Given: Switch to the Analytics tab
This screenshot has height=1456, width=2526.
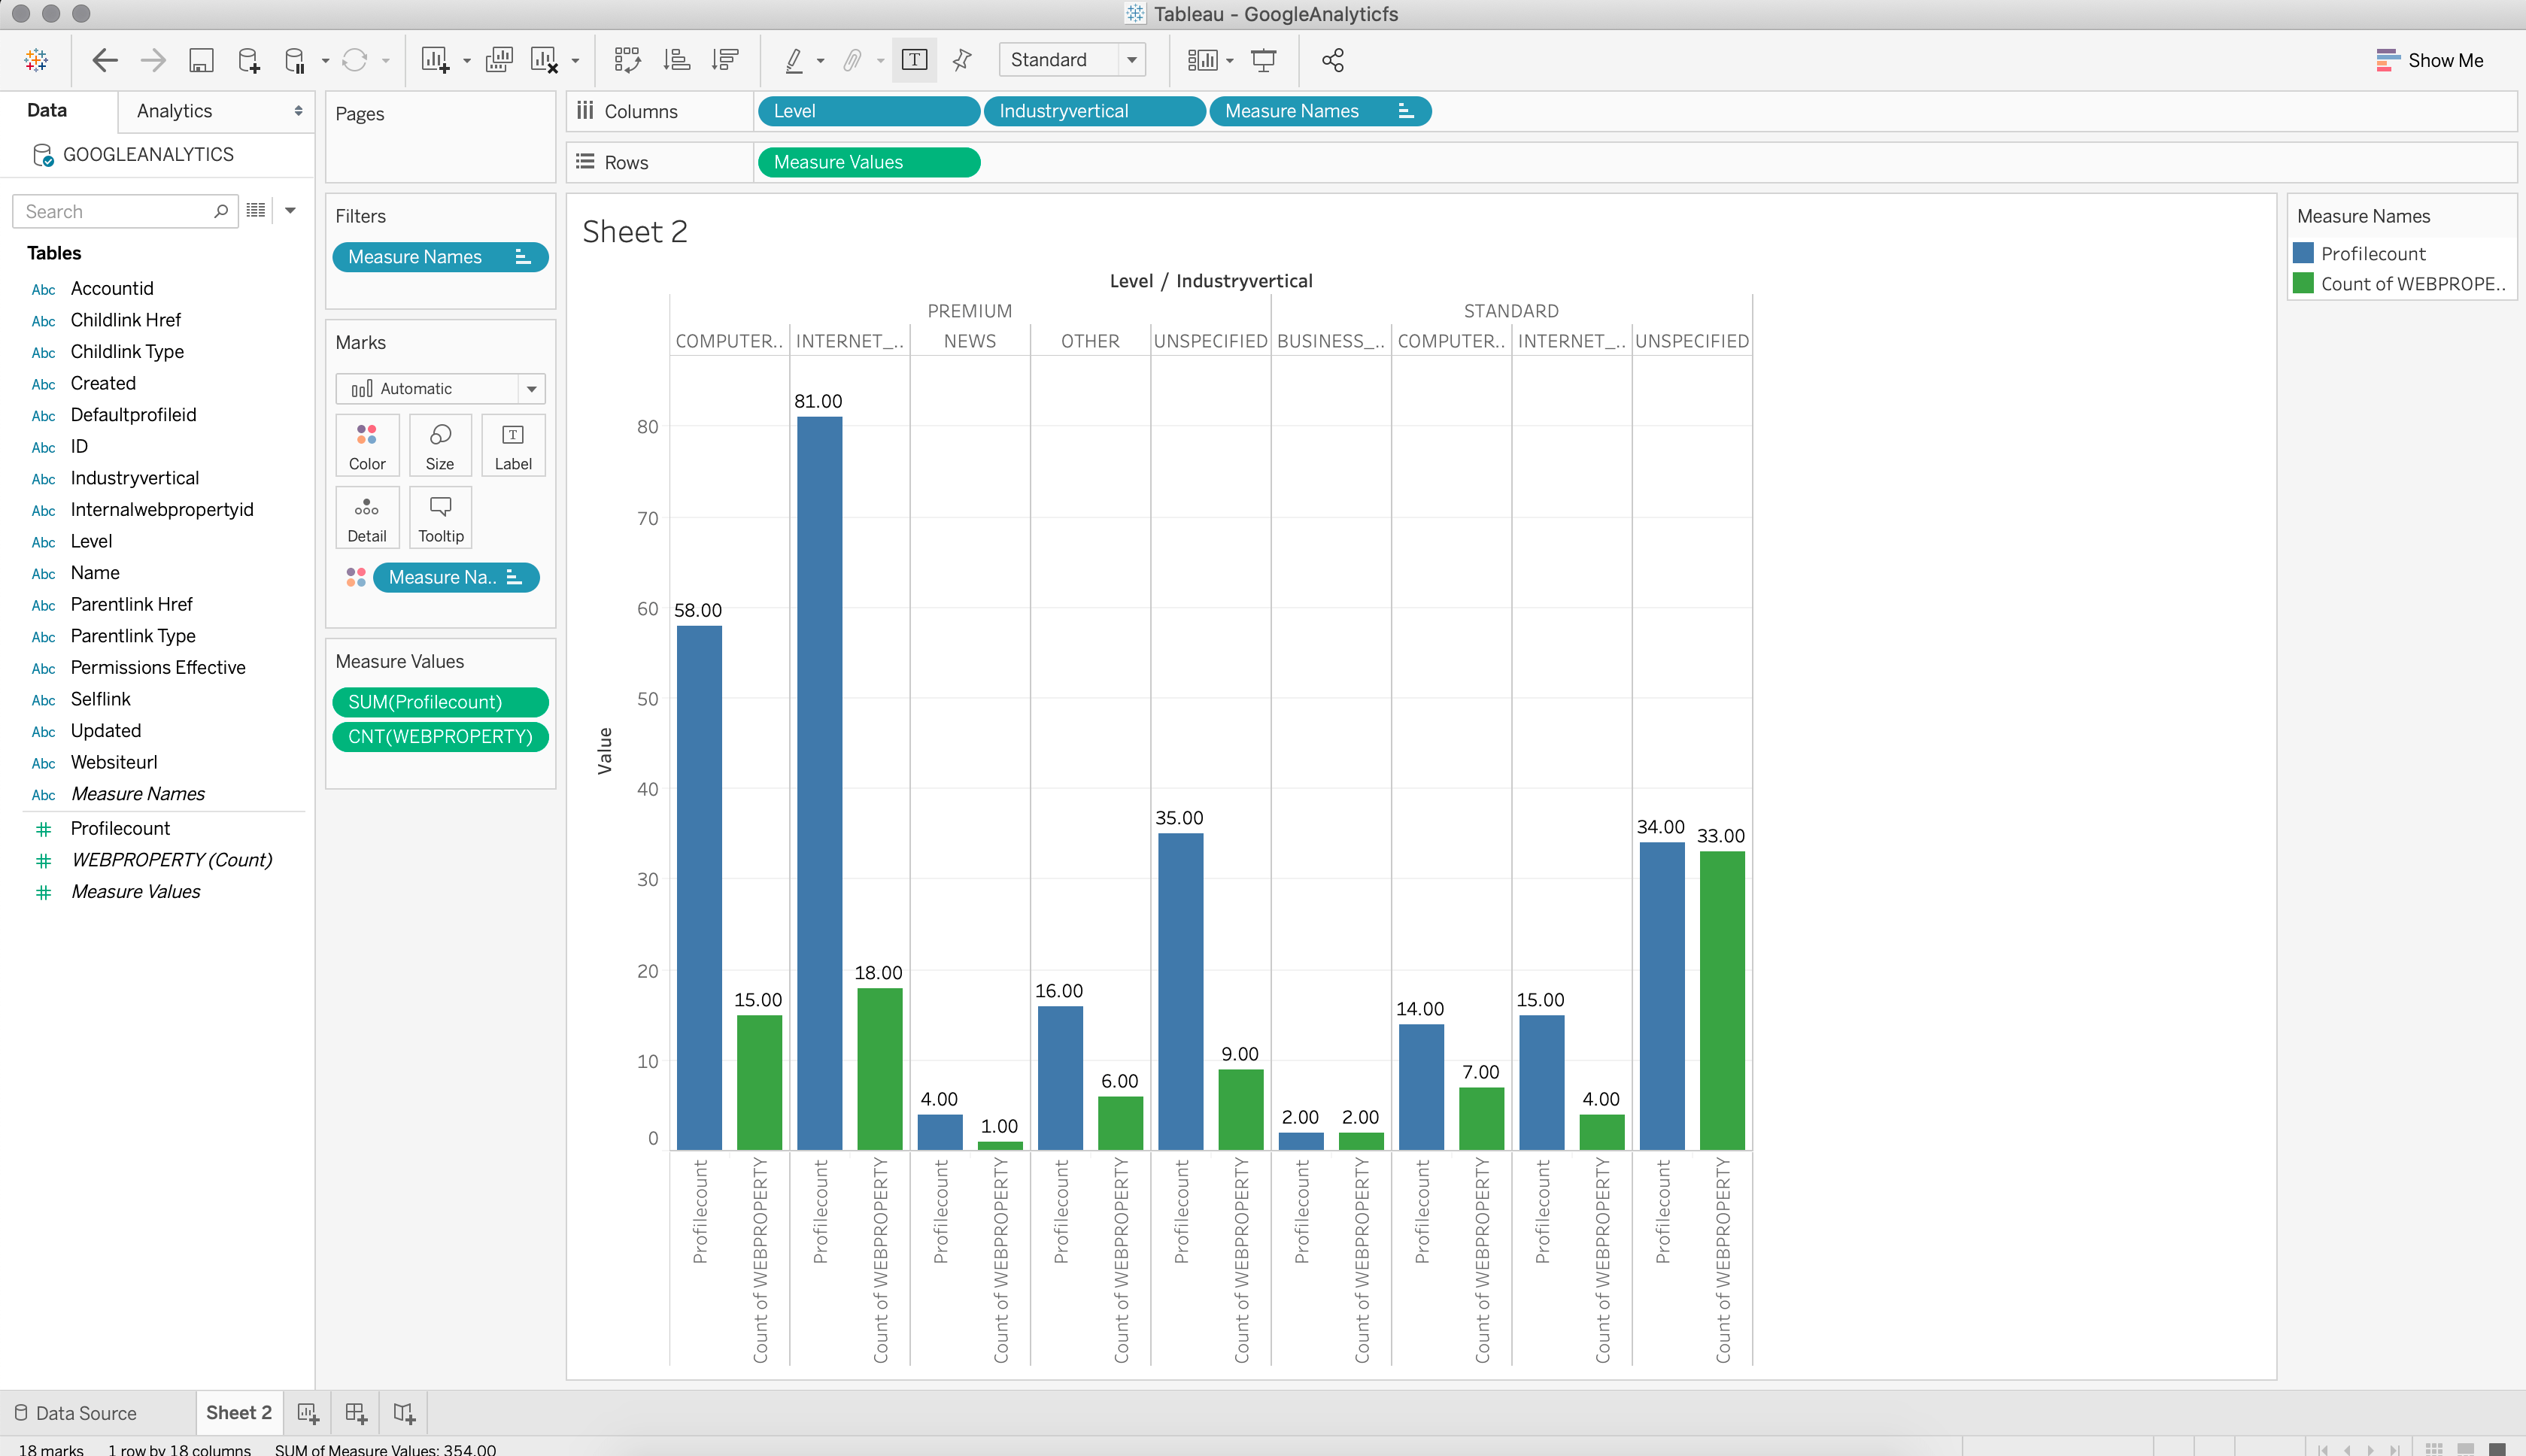Looking at the screenshot, I should 175,111.
